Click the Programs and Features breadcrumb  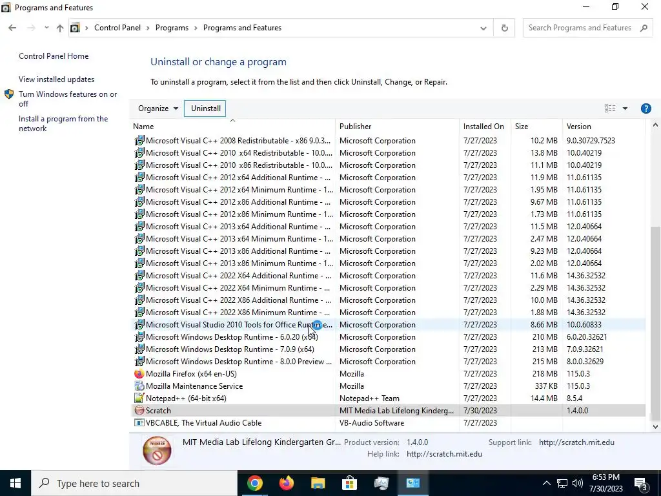point(243,28)
